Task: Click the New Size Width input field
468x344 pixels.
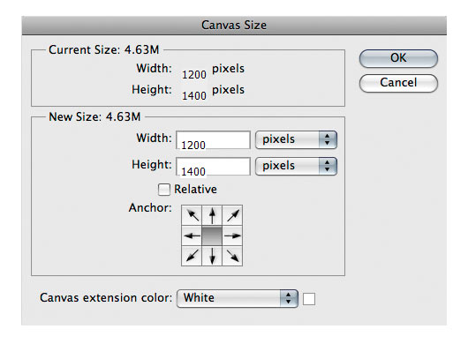Action: click(213, 140)
